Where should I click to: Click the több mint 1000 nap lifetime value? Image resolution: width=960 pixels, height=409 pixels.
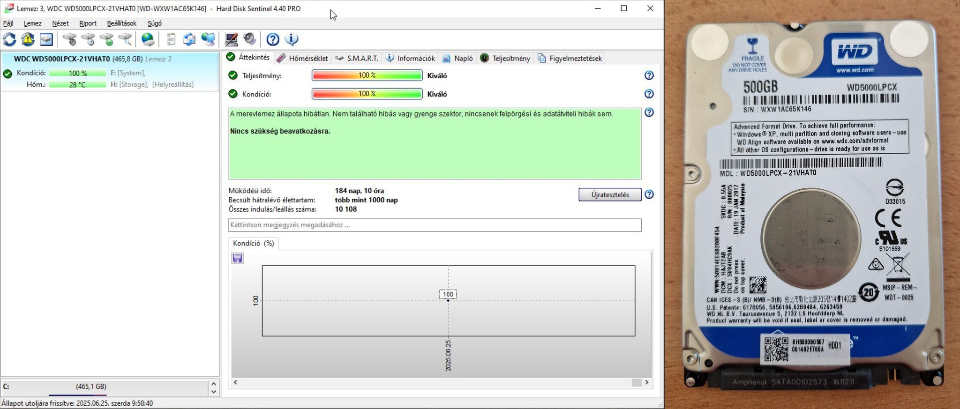pos(366,200)
